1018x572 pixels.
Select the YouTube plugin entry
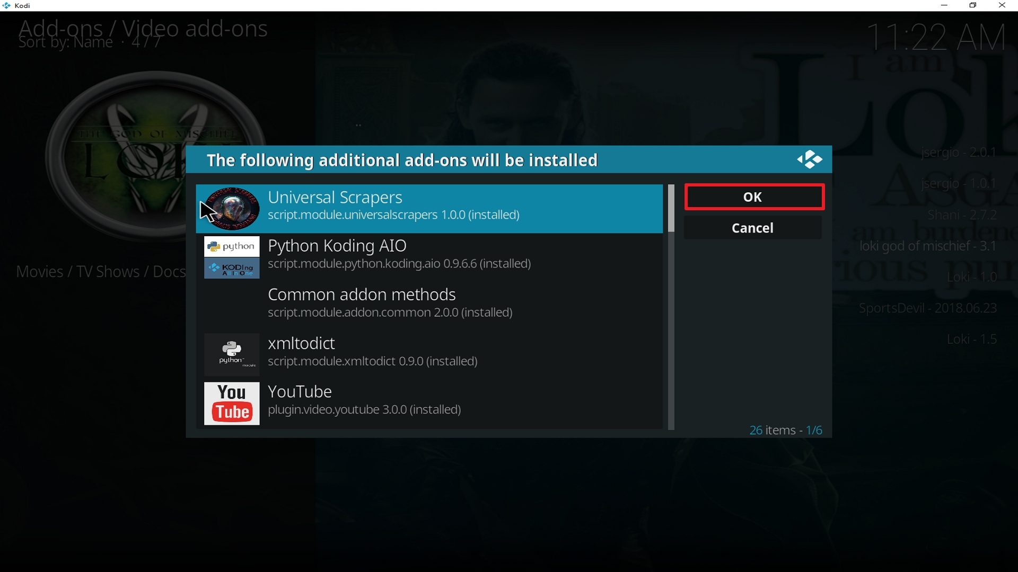[x=429, y=404]
